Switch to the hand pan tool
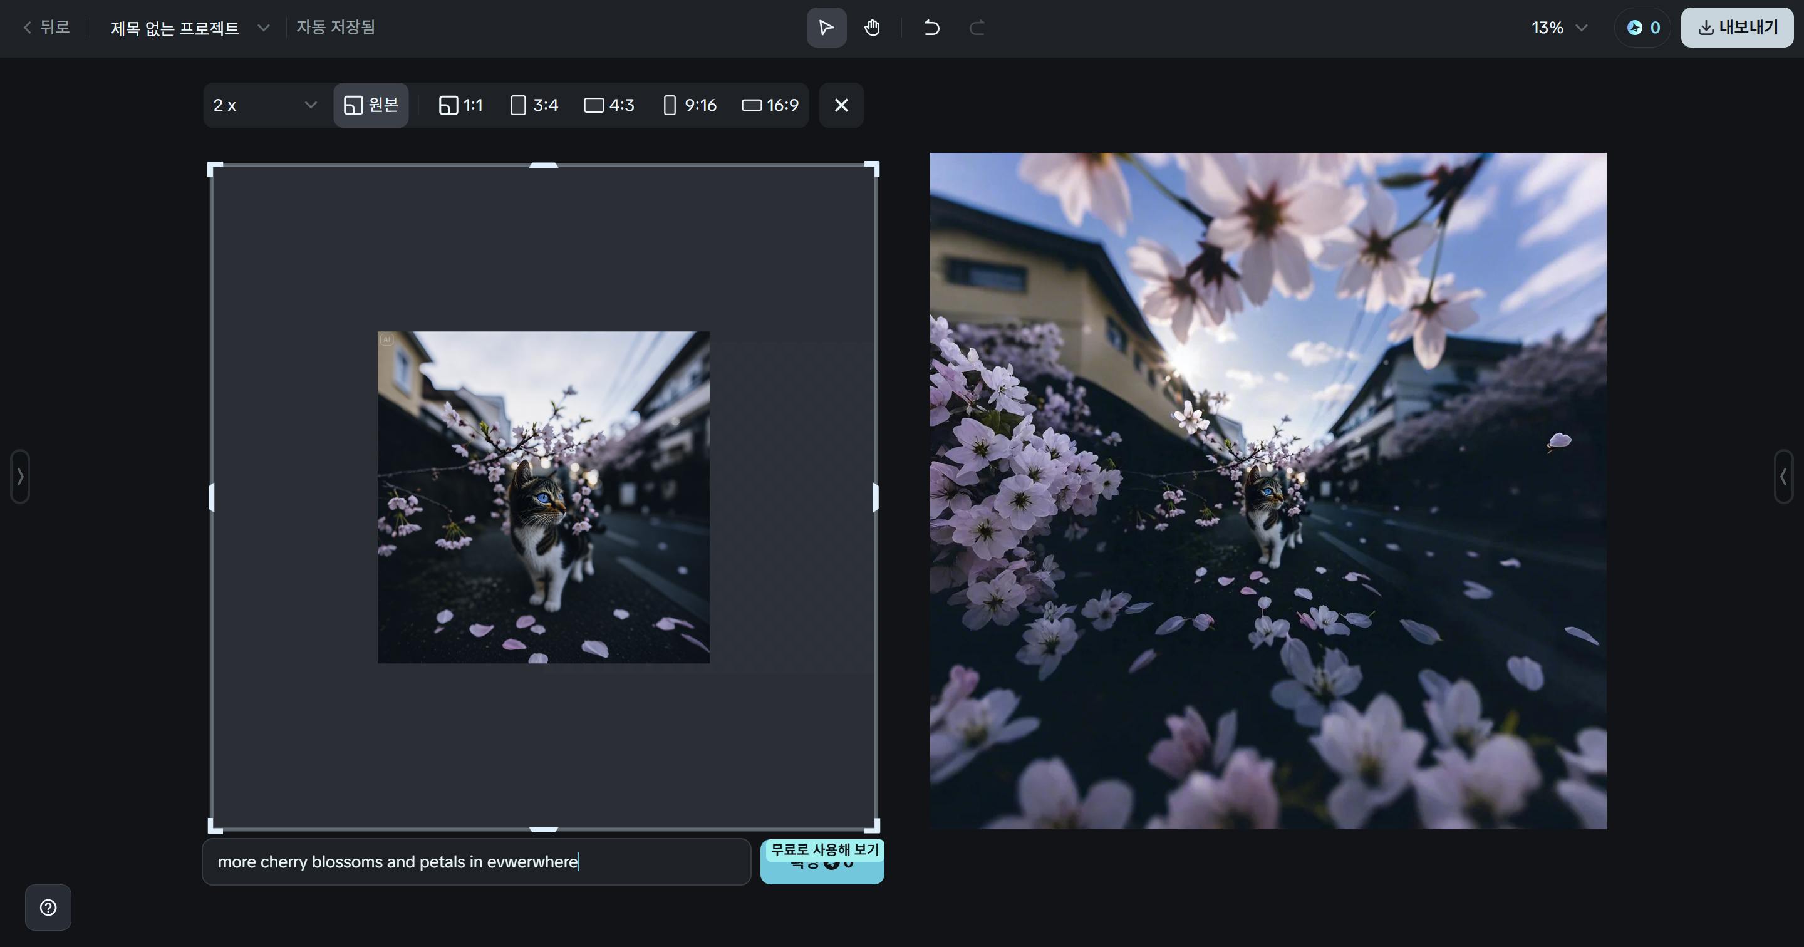The image size is (1804, 947). [873, 28]
